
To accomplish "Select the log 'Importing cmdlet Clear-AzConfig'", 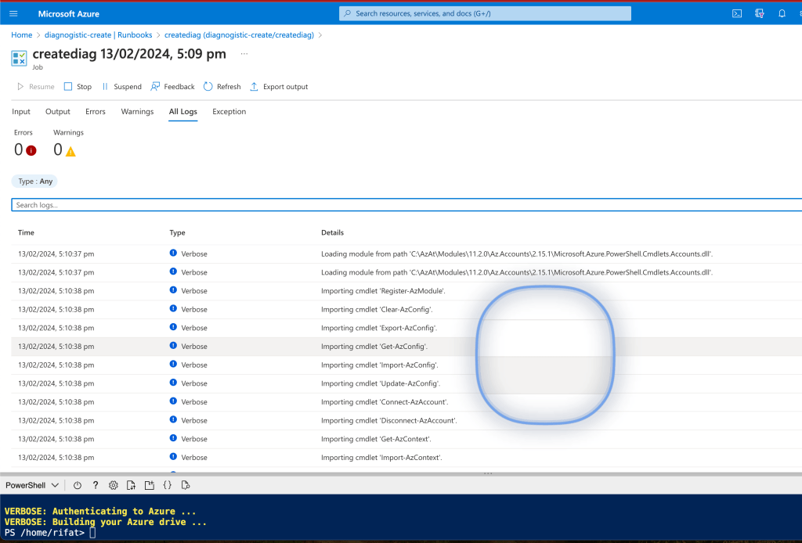I will [x=406, y=310].
